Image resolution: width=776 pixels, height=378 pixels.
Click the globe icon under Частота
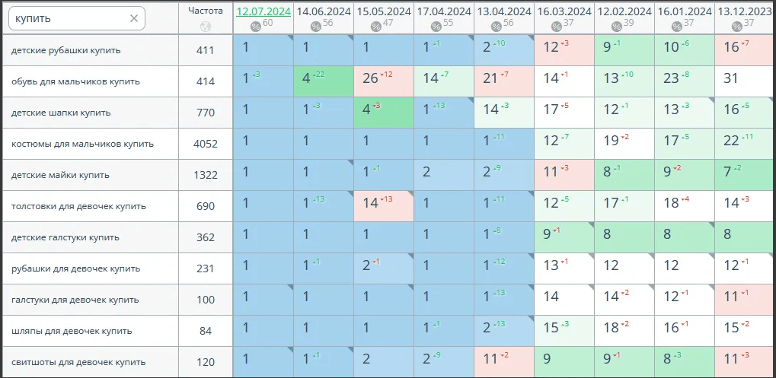click(x=206, y=27)
